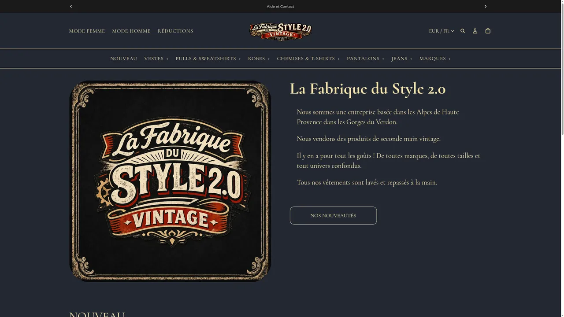This screenshot has height=317, width=564.
Task: Go to the Nouveau category
Action: (124, 59)
